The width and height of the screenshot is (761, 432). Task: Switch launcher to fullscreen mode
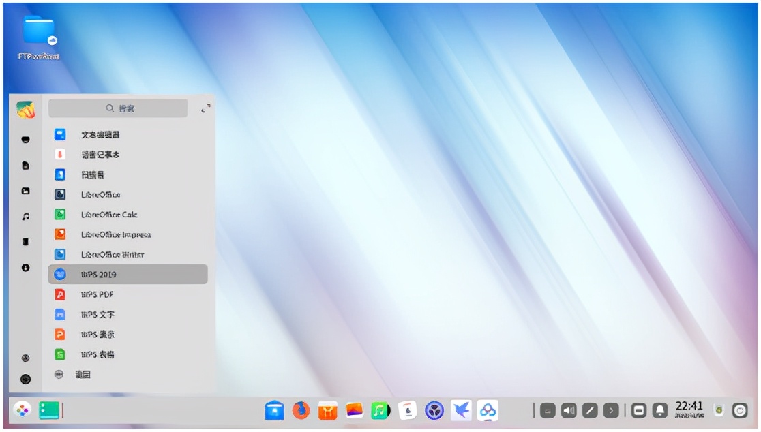[205, 108]
